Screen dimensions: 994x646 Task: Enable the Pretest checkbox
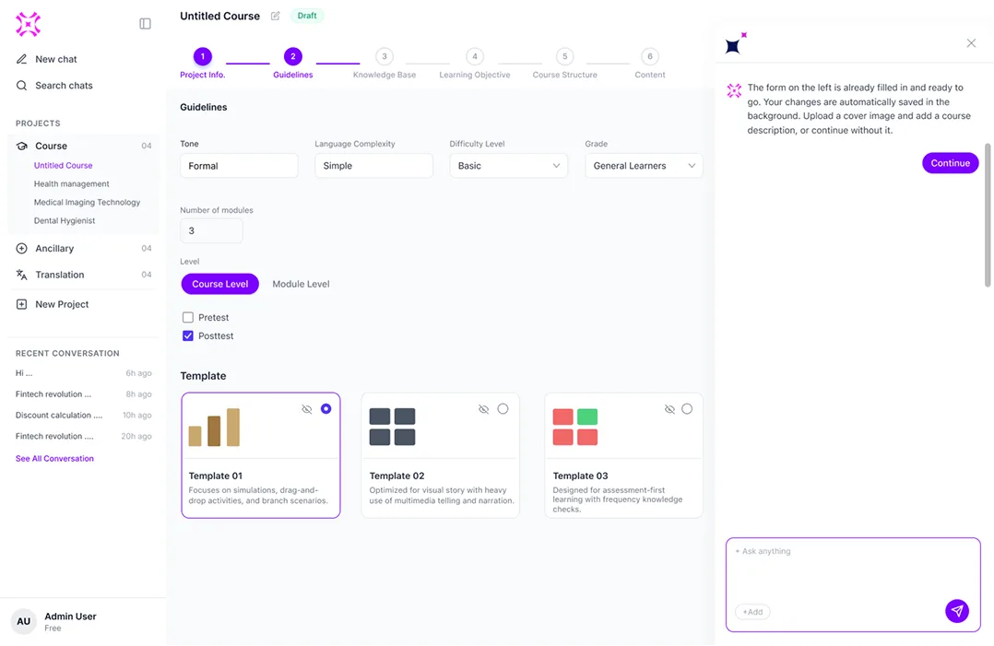pos(188,317)
